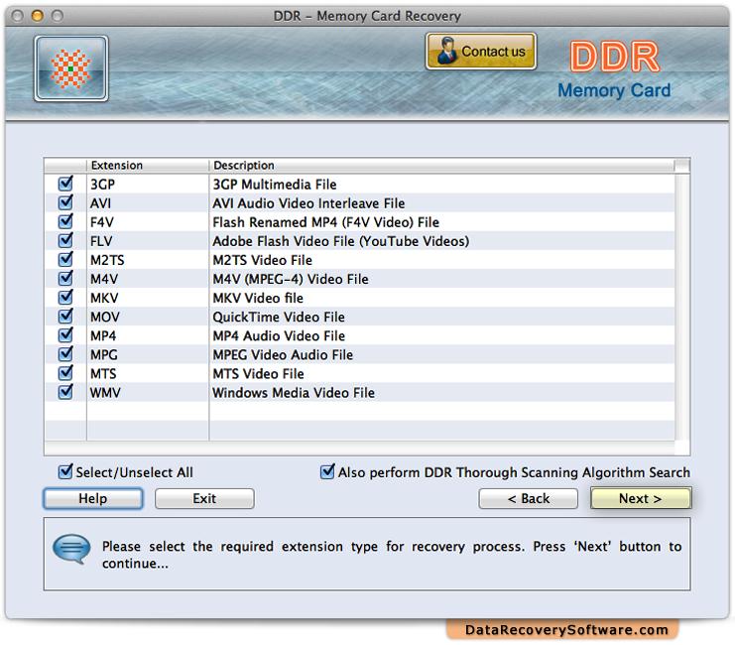Uncheck the 3GP extension checkbox
This screenshot has width=735, height=645.
[x=65, y=184]
